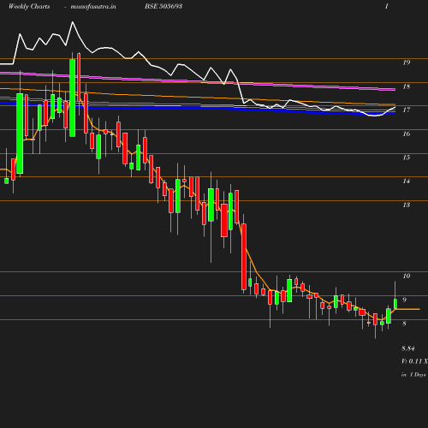Click the price axis label 19

pyautogui.click(x=407, y=62)
